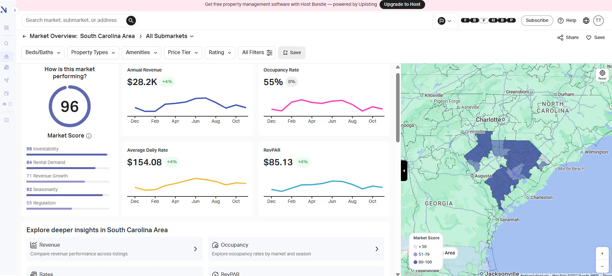
Task: Open the house percent icon in sidebar
Action: [6, 120]
